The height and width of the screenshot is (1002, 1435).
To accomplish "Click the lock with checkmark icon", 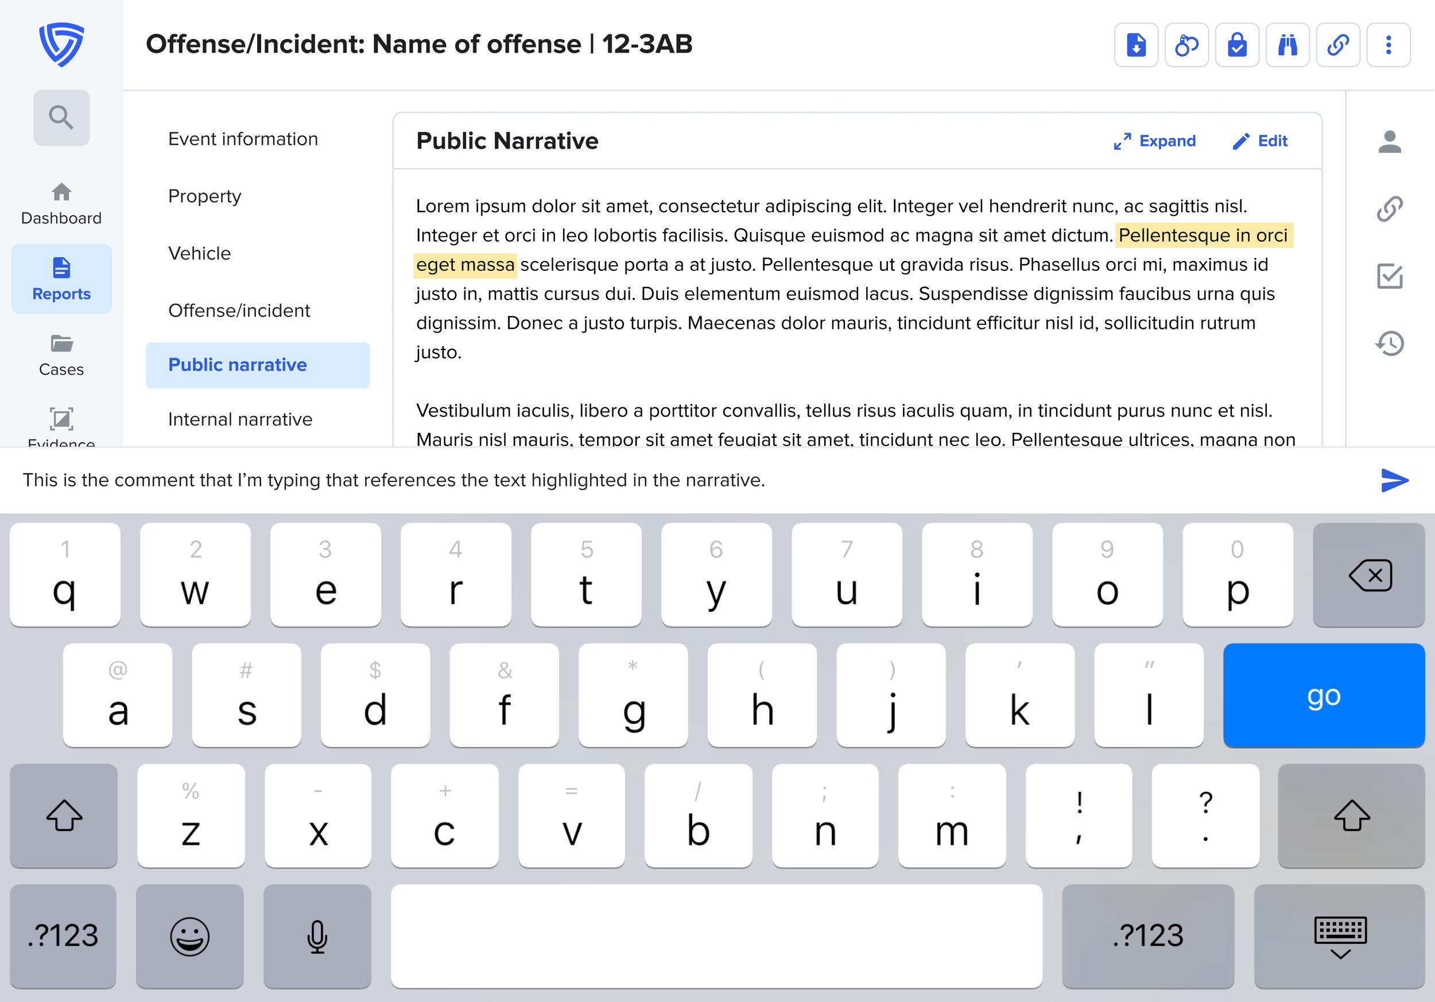I will 1237,45.
